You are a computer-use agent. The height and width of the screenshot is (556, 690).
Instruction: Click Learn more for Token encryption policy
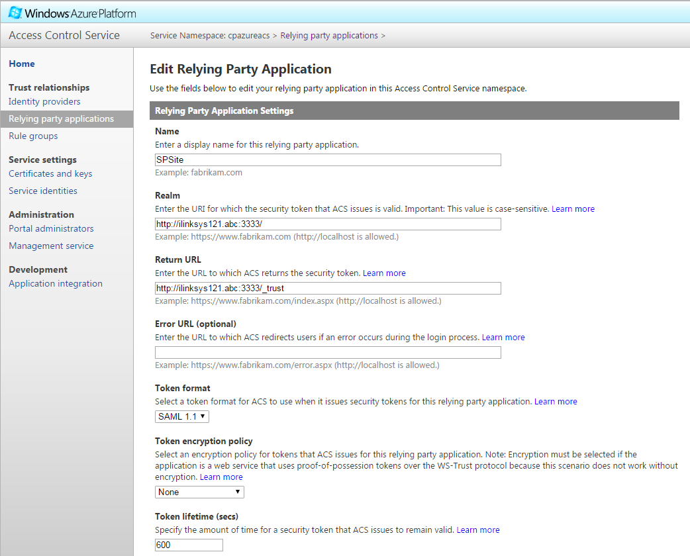221,477
